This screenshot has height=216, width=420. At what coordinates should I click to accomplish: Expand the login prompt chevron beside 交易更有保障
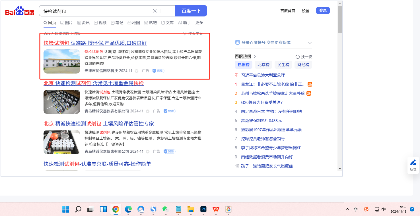tap(310, 43)
